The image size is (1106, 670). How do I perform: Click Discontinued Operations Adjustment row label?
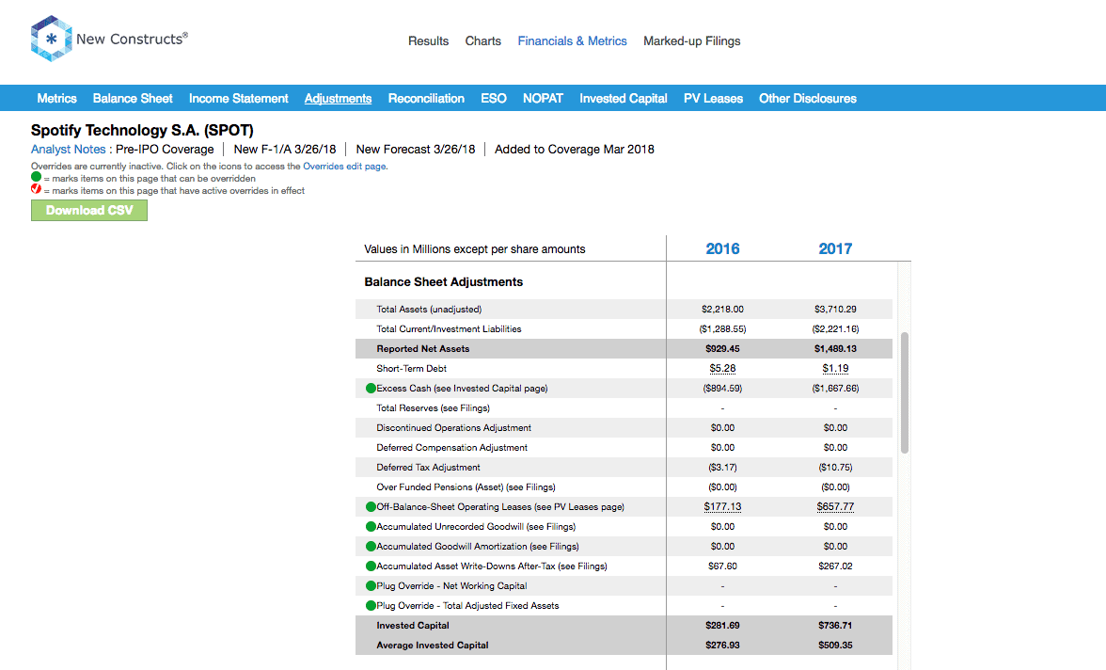(x=453, y=428)
